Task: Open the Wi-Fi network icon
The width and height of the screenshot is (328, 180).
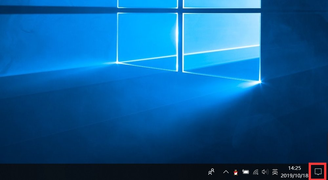Action: tap(256, 171)
